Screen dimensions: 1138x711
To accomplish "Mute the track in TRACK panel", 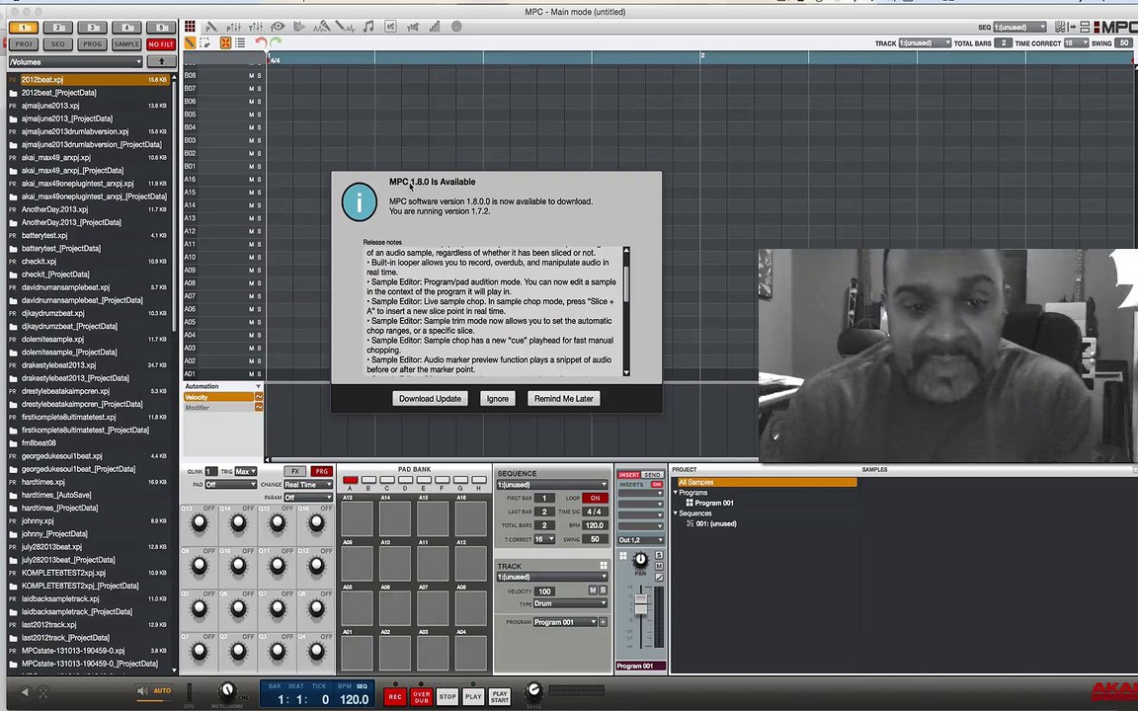I will pos(593,591).
